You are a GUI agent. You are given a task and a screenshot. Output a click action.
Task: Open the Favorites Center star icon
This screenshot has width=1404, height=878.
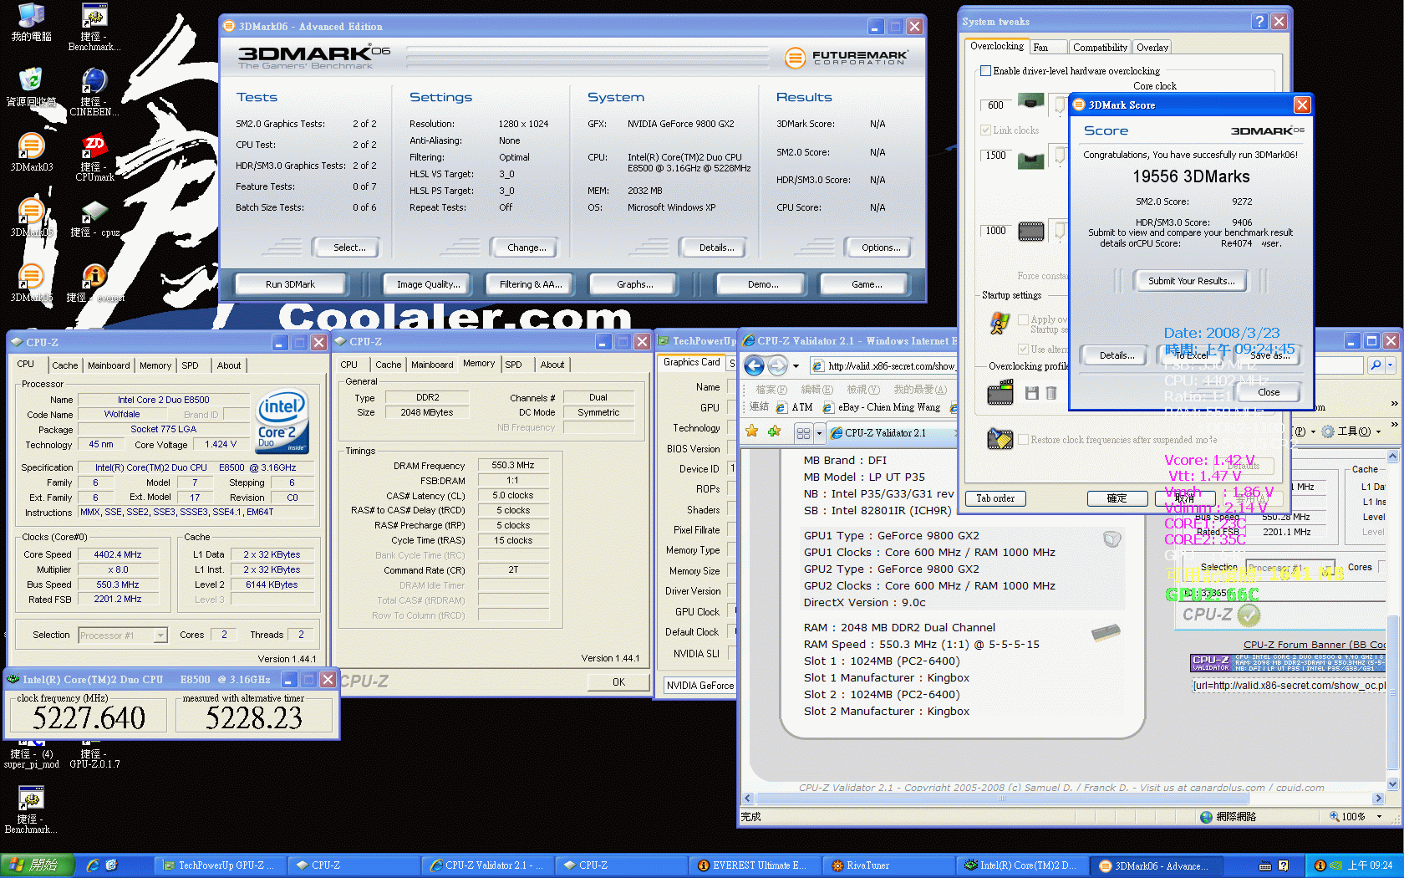click(x=752, y=431)
